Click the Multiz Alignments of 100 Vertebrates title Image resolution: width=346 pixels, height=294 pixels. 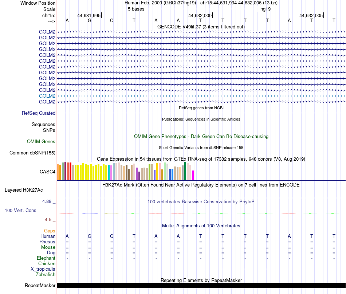pyautogui.click(x=201, y=226)
